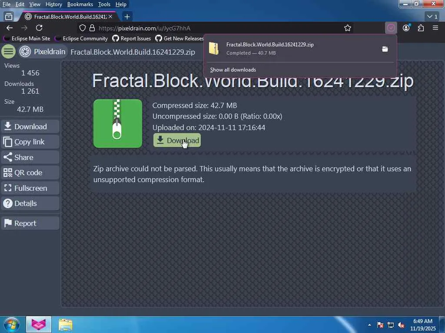Open the extensions puzzle icon
Viewport: 445px width, 333px height.
pyautogui.click(x=421, y=28)
